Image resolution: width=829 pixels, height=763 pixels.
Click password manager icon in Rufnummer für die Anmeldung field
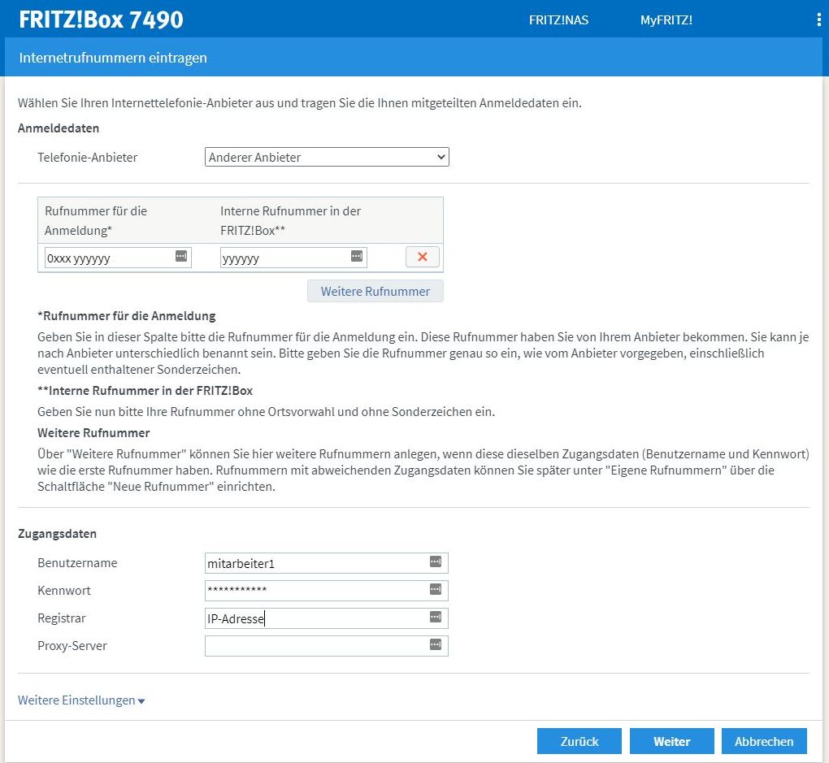click(181, 256)
